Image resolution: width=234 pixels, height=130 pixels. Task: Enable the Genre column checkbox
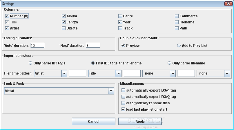tap(120, 16)
